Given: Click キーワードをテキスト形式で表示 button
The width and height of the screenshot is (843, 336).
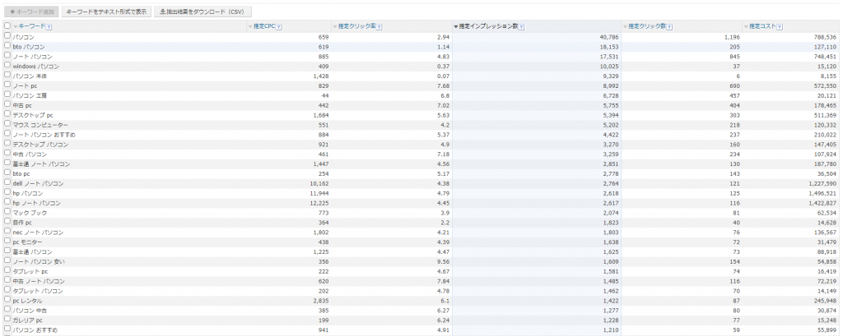Looking at the screenshot, I should pos(106,12).
